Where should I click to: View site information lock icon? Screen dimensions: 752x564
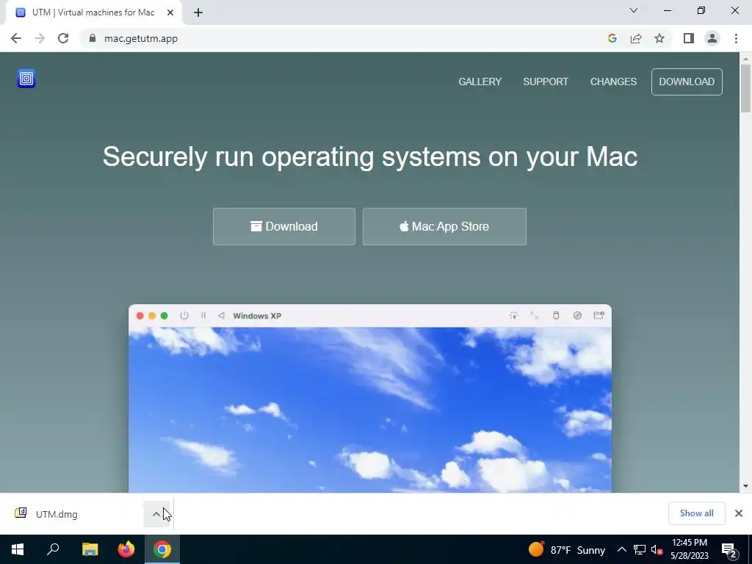click(93, 38)
